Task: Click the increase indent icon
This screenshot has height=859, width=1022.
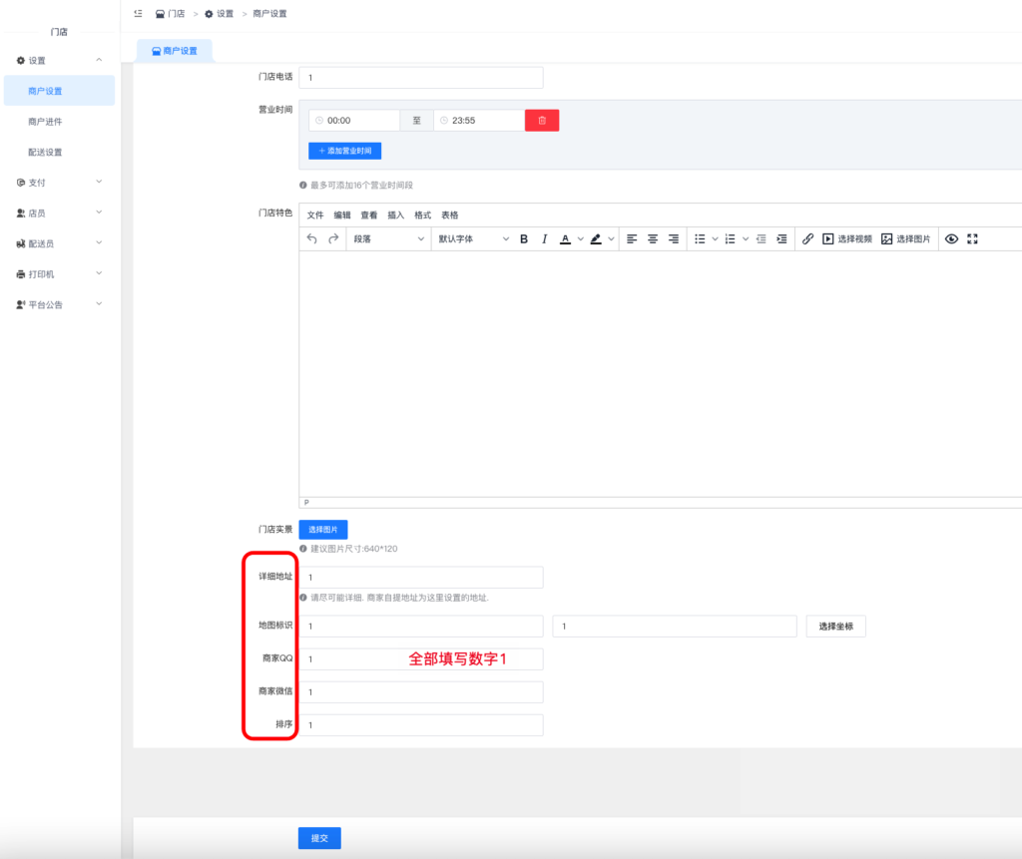Action: (781, 239)
